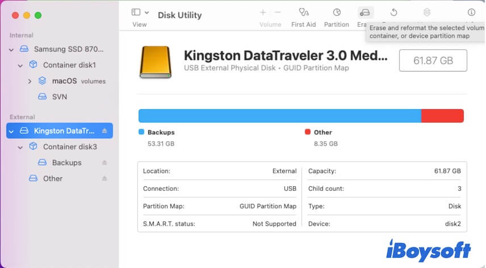The image size is (486, 268).
Task: Click the Samsung SSD drive icon
Action: coord(24,49)
